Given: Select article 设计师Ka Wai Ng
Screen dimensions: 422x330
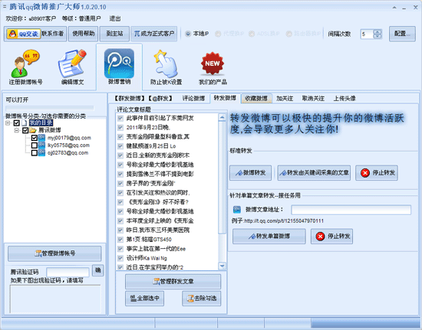Looking at the screenshot, I should coord(147,258).
